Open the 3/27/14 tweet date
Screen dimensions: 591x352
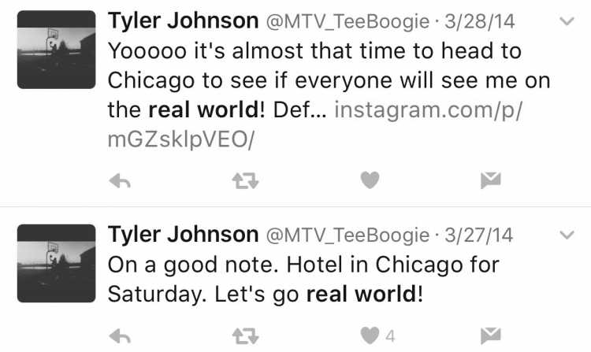point(478,235)
